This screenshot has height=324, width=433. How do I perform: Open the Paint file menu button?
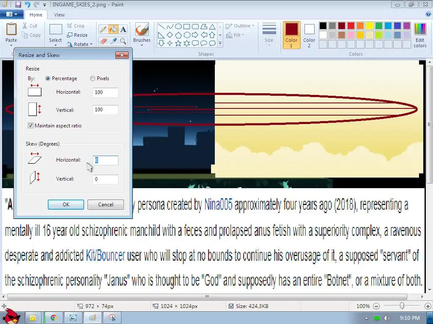tap(11, 14)
